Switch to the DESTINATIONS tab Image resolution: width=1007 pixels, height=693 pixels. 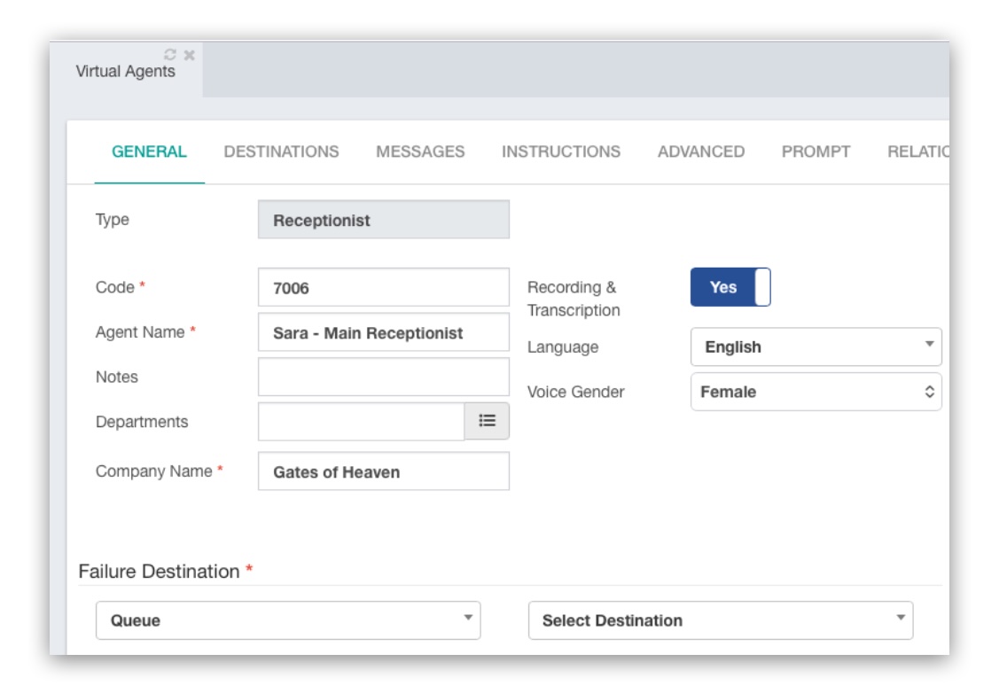(281, 152)
